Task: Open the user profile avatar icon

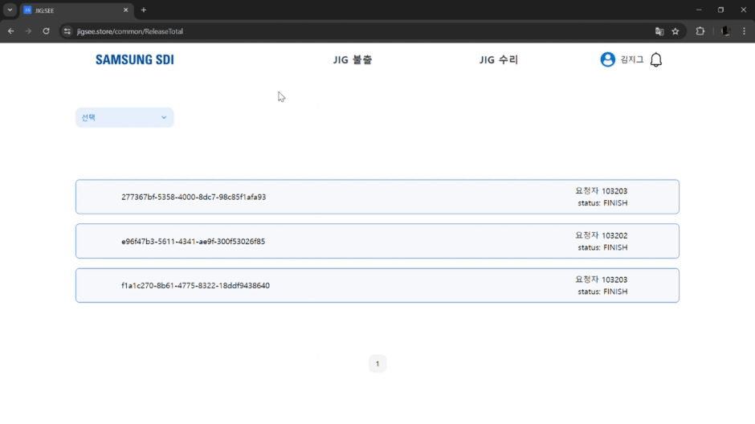Action: [x=607, y=59]
